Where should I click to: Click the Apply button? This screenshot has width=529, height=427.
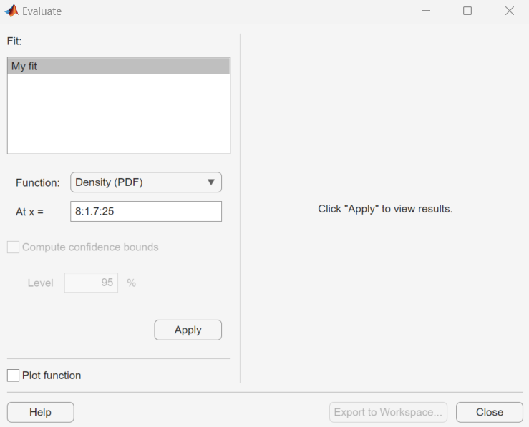[x=188, y=330]
